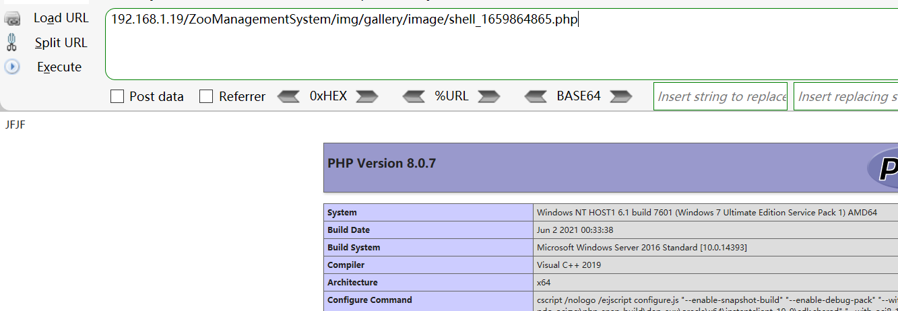
Task: Click the 'System' row label
Action: tap(342, 213)
